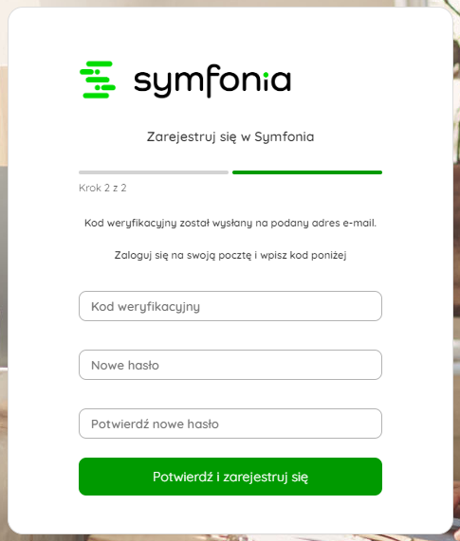
Task: Click the right edge of the verification code field
Action: coord(375,306)
